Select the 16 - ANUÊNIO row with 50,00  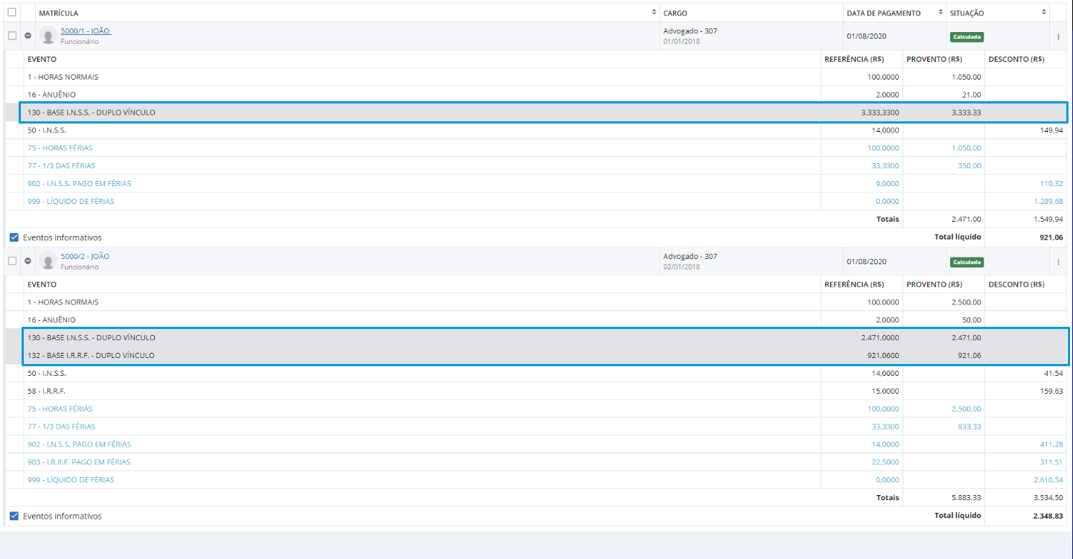click(x=536, y=320)
